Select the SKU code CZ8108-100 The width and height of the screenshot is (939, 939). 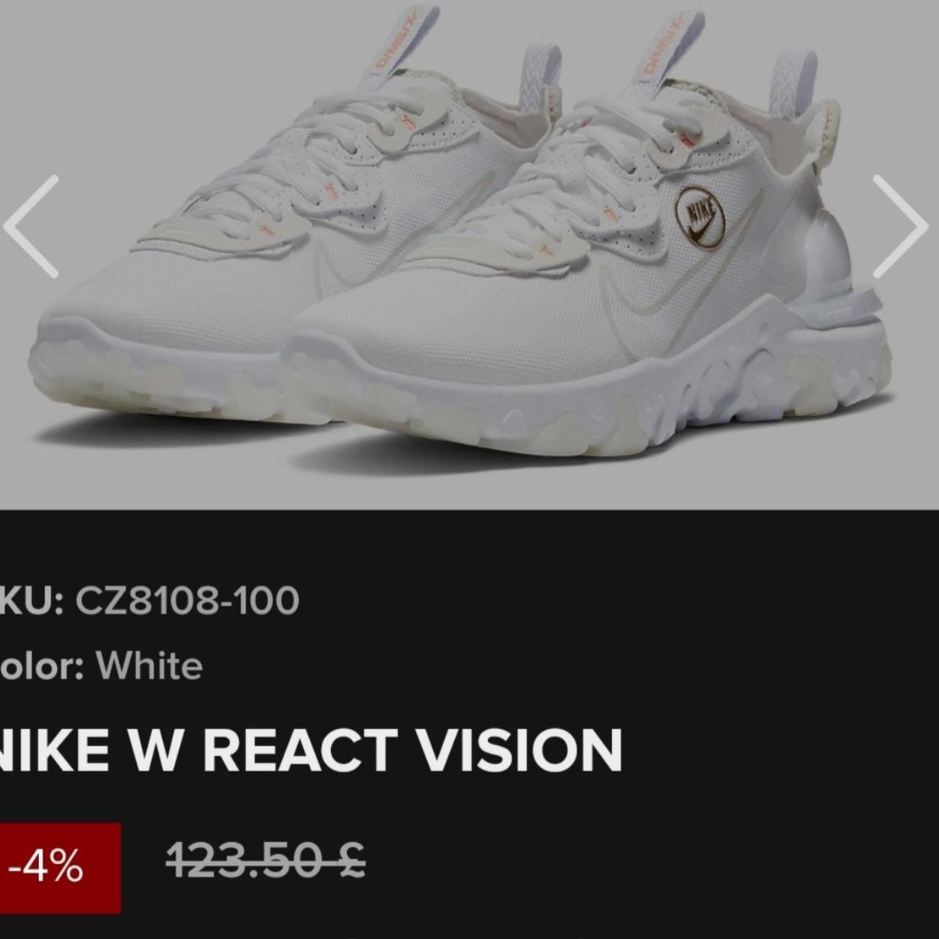click(188, 601)
